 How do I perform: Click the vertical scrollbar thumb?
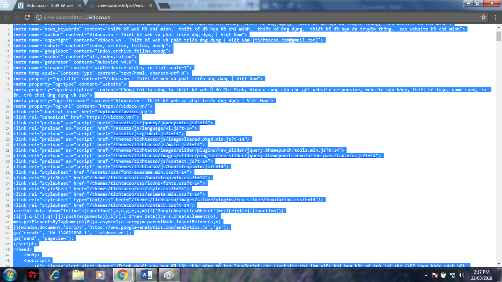(x=499, y=36)
